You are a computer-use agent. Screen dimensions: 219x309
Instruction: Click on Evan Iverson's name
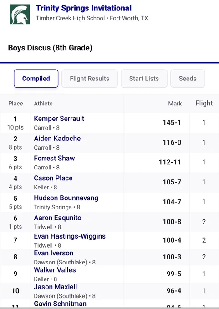pyautogui.click(x=54, y=253)
